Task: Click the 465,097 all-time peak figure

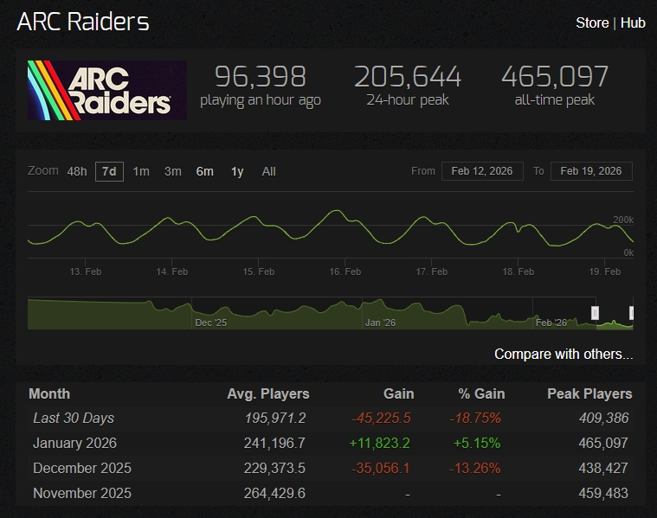Action: 555,77
